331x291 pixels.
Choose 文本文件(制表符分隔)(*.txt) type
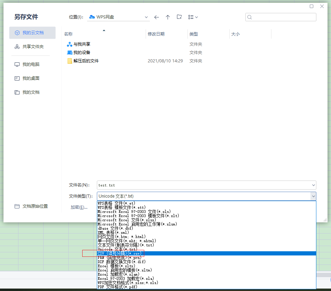pyautogui.click(x=207, y=245)
